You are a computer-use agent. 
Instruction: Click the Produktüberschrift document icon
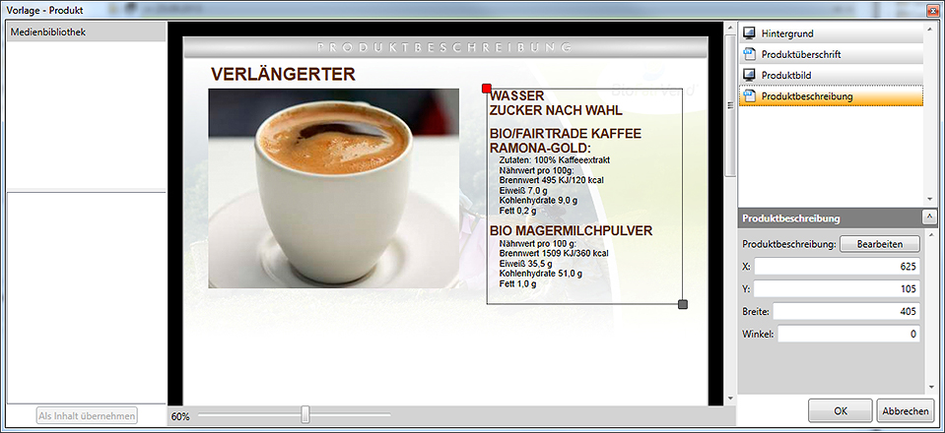(749, 54)
